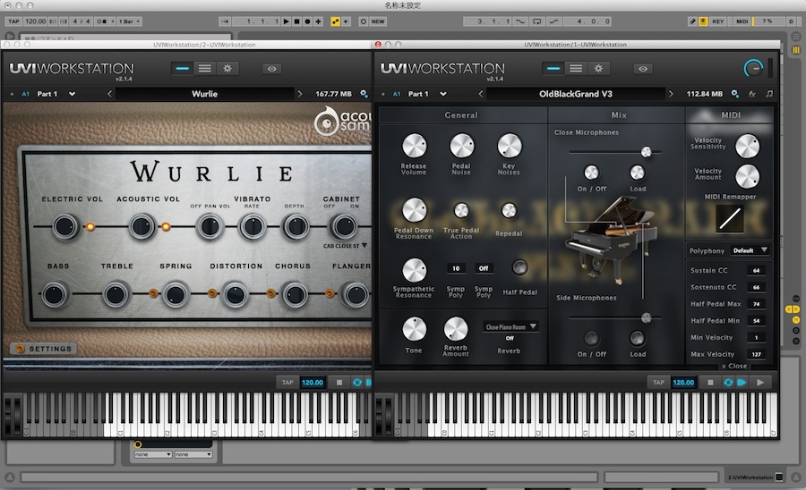The width and height of the screenshot is (806, 490).
Task: Toggle orange LED next to Acoustic Vol
Action: [166, 226]
